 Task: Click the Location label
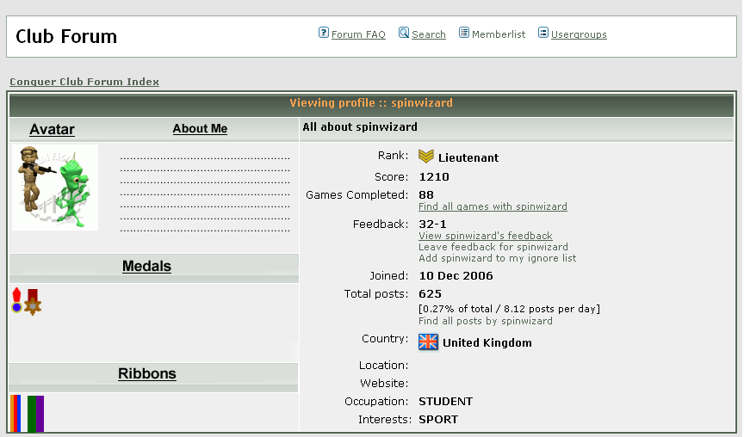383,366
